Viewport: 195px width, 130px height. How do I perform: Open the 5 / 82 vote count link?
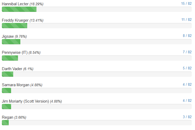[187, 68]
